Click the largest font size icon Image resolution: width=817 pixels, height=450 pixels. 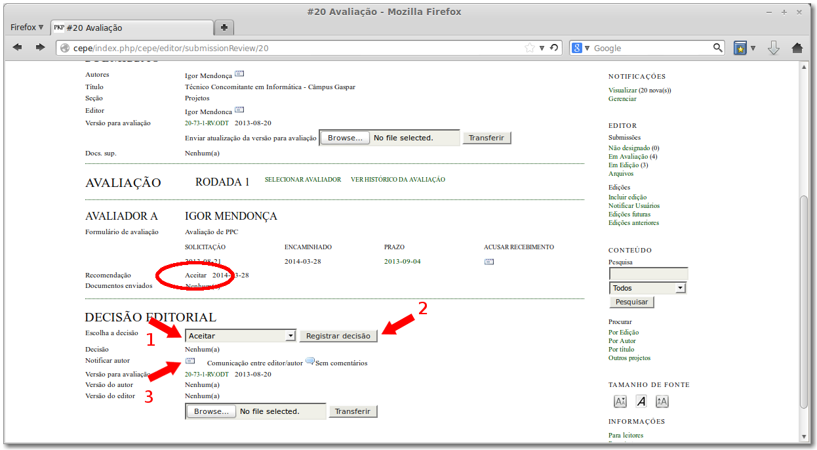pyautogui.click(x=662, y=401)
